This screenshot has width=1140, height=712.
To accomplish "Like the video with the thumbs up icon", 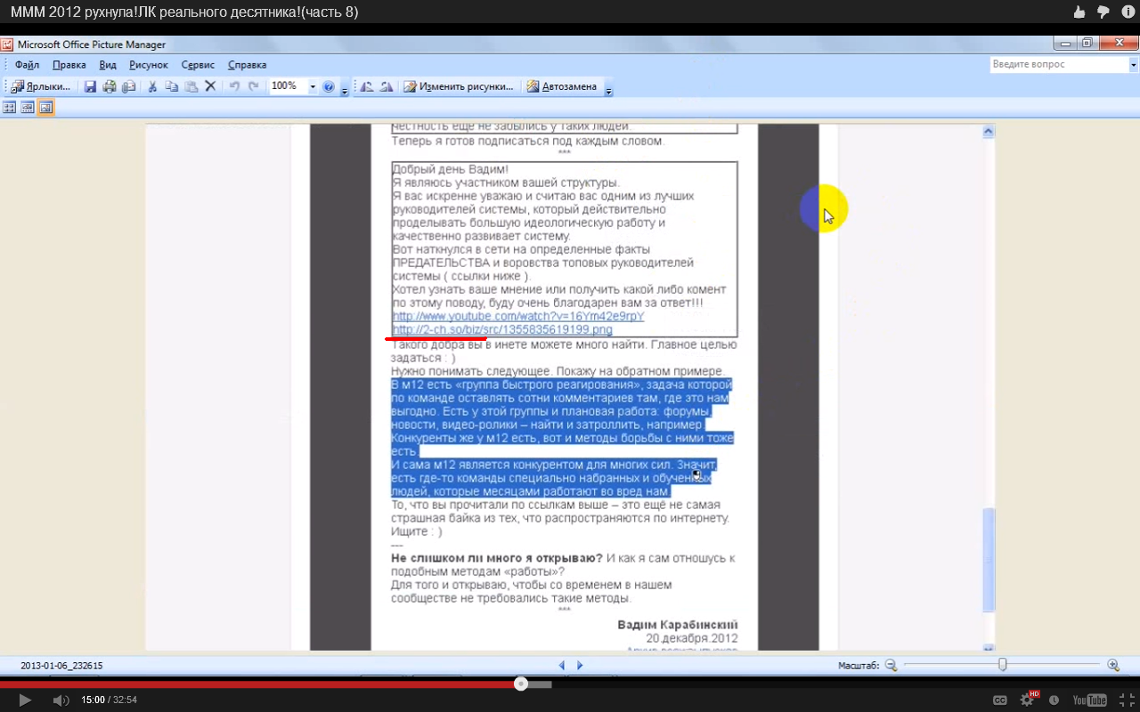I will 1079,12.
